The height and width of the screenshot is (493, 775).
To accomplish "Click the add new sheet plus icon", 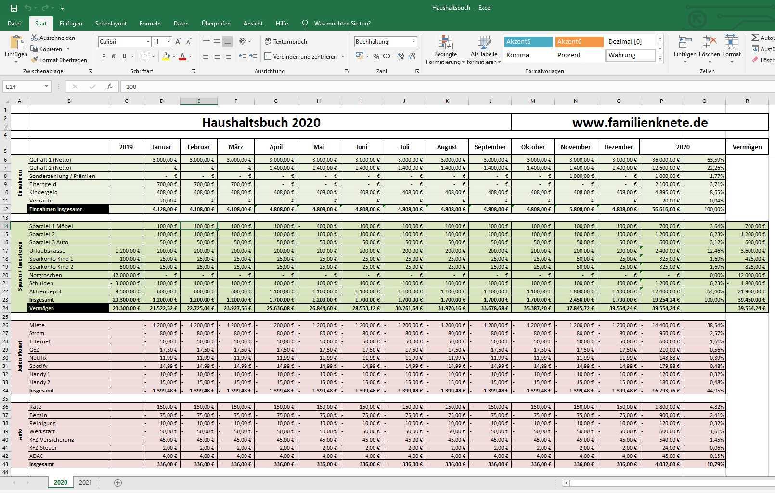I will [118, 483].
